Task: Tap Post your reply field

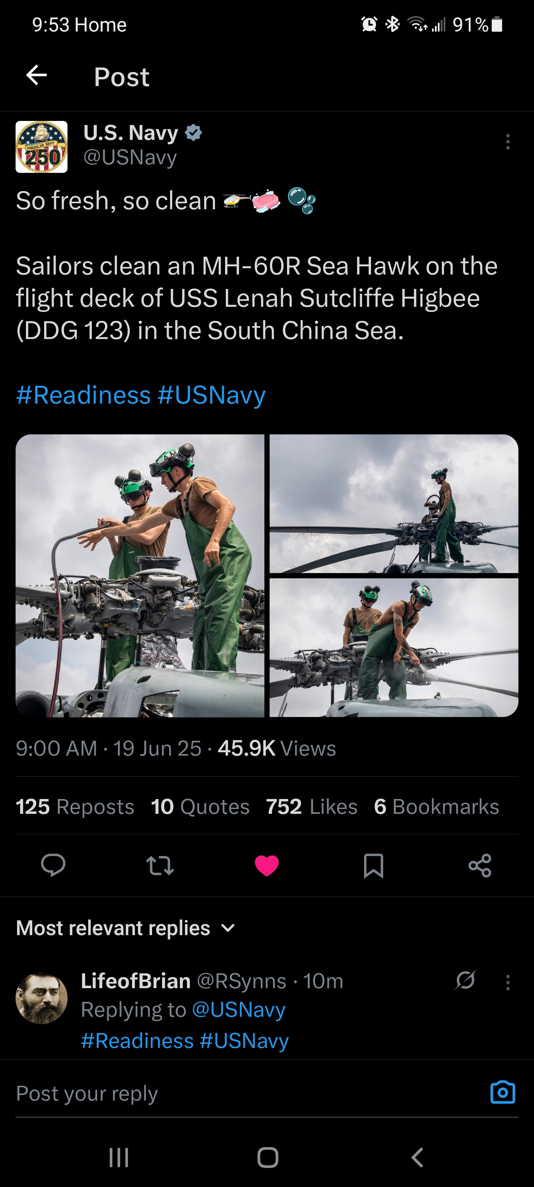Action: click(x=249, y=1094)
